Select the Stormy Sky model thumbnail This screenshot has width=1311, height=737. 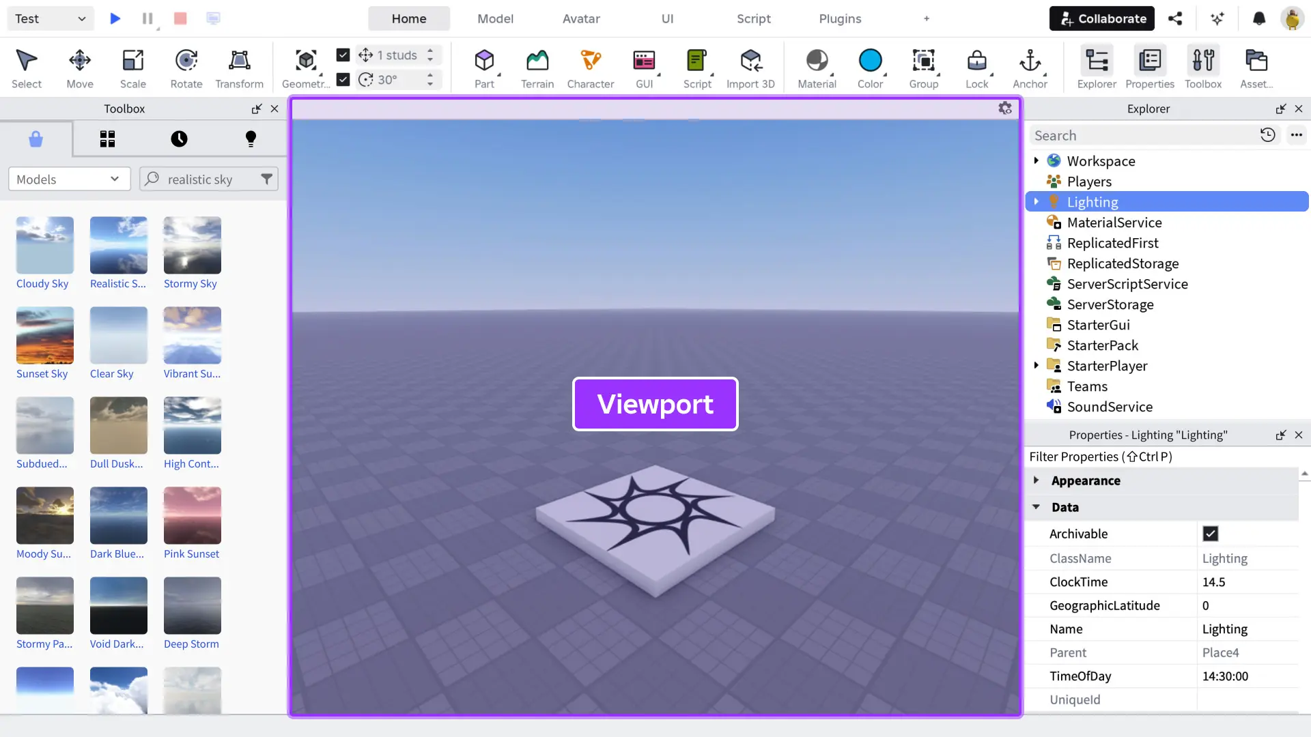tap(192, 244)
